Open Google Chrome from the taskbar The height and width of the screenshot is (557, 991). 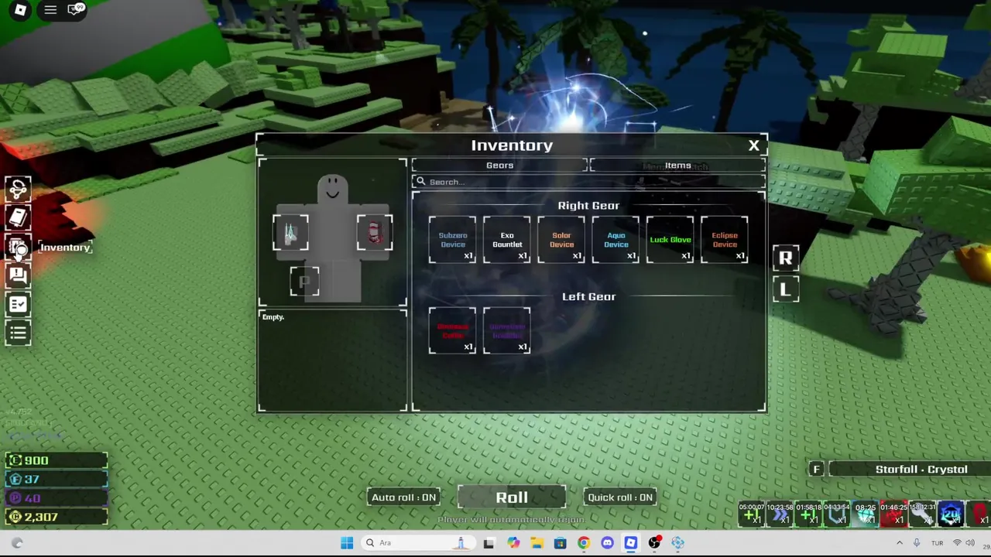pyautogui.click(x=584, y=543)
